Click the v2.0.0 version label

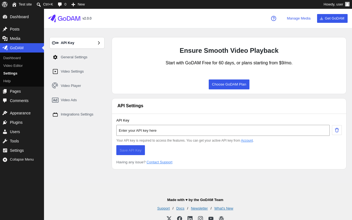[87, 18]
